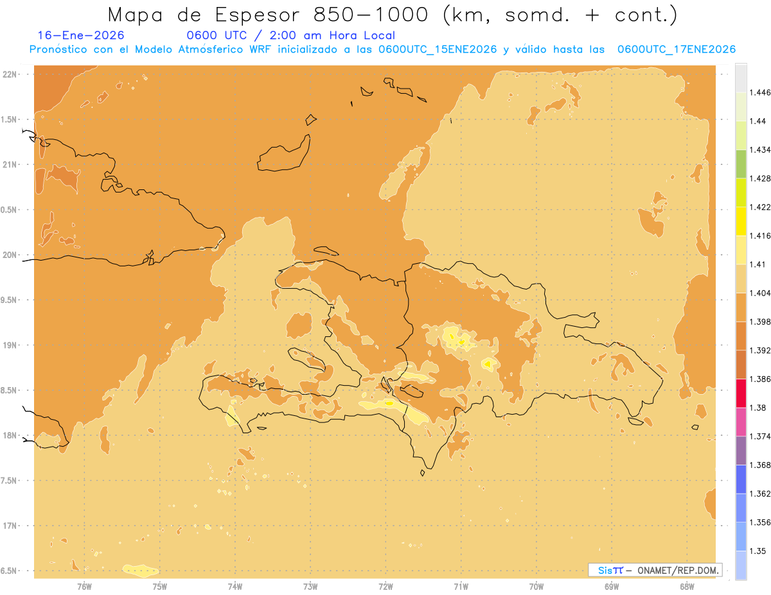Click the latitude label "18N"
The width and height of the screenshot is (771, 595).
[x=10, y=435]
